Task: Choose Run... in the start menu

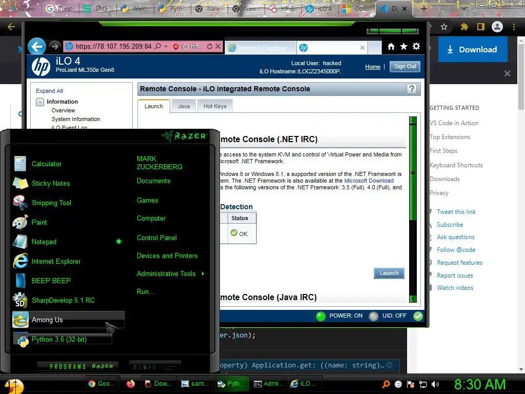Action: (x=145, y=291)
